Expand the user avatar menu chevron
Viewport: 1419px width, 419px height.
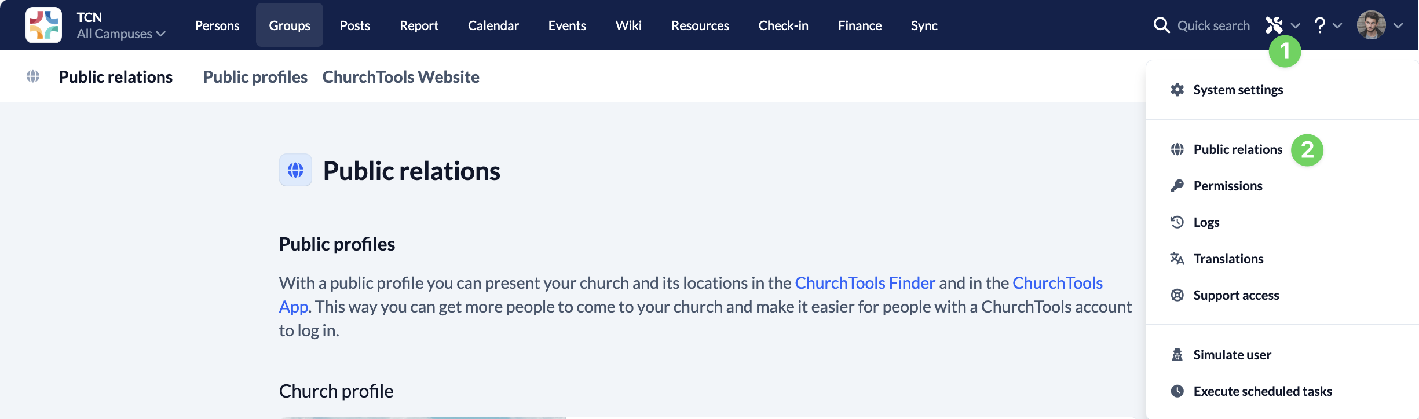coord(1398,25)
